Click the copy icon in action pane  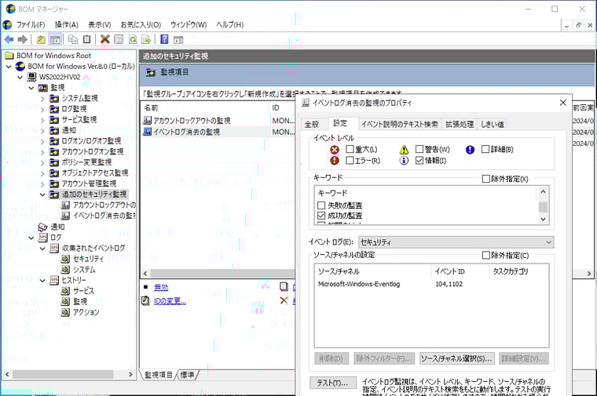(284, 286)
